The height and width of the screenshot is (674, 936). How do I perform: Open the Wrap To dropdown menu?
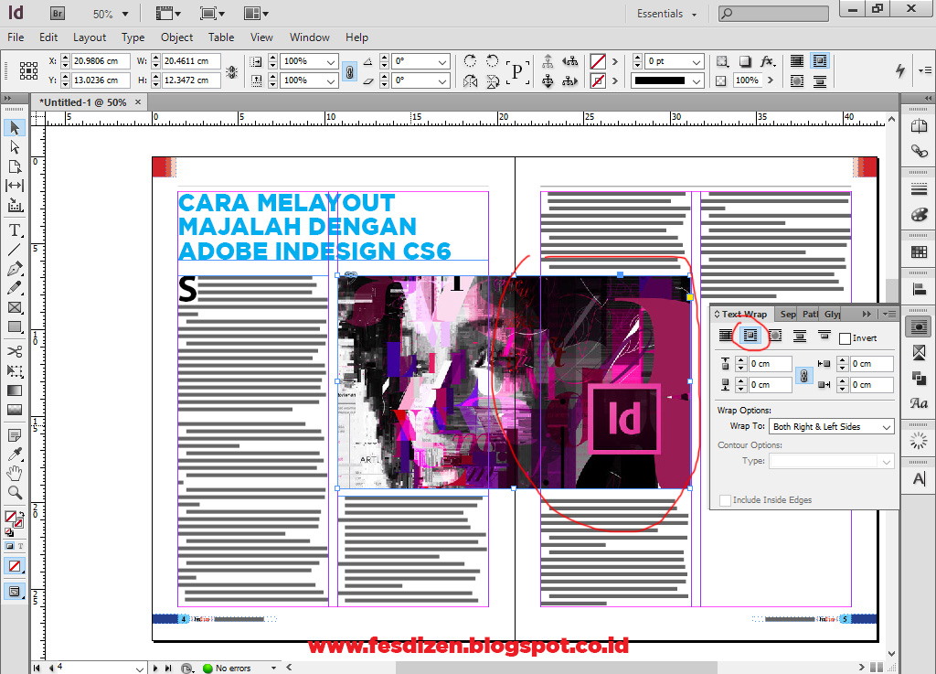click(830, 426)
